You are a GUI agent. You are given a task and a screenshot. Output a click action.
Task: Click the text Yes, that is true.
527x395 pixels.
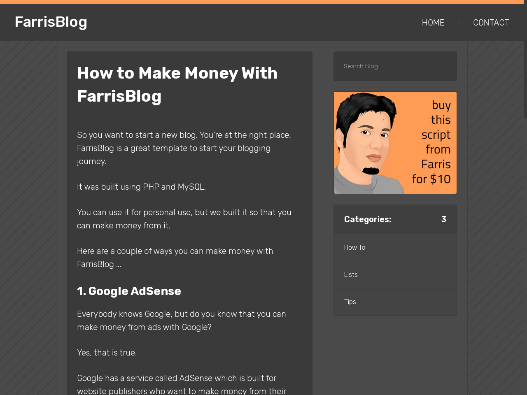pyautogui.click(x=107, y=353)
